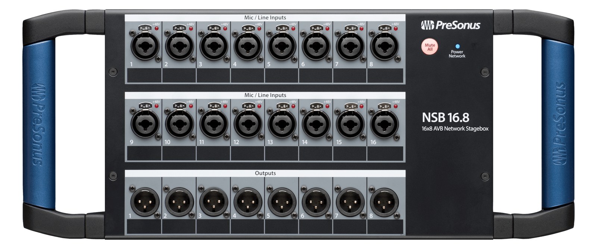Select combo jack input 9
597x249 pixels.
tap(145, 124)
